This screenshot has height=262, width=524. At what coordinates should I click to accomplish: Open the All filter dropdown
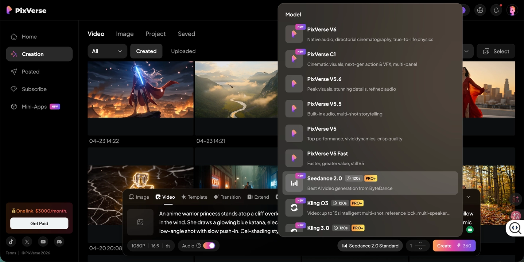[x=107, y=51]
